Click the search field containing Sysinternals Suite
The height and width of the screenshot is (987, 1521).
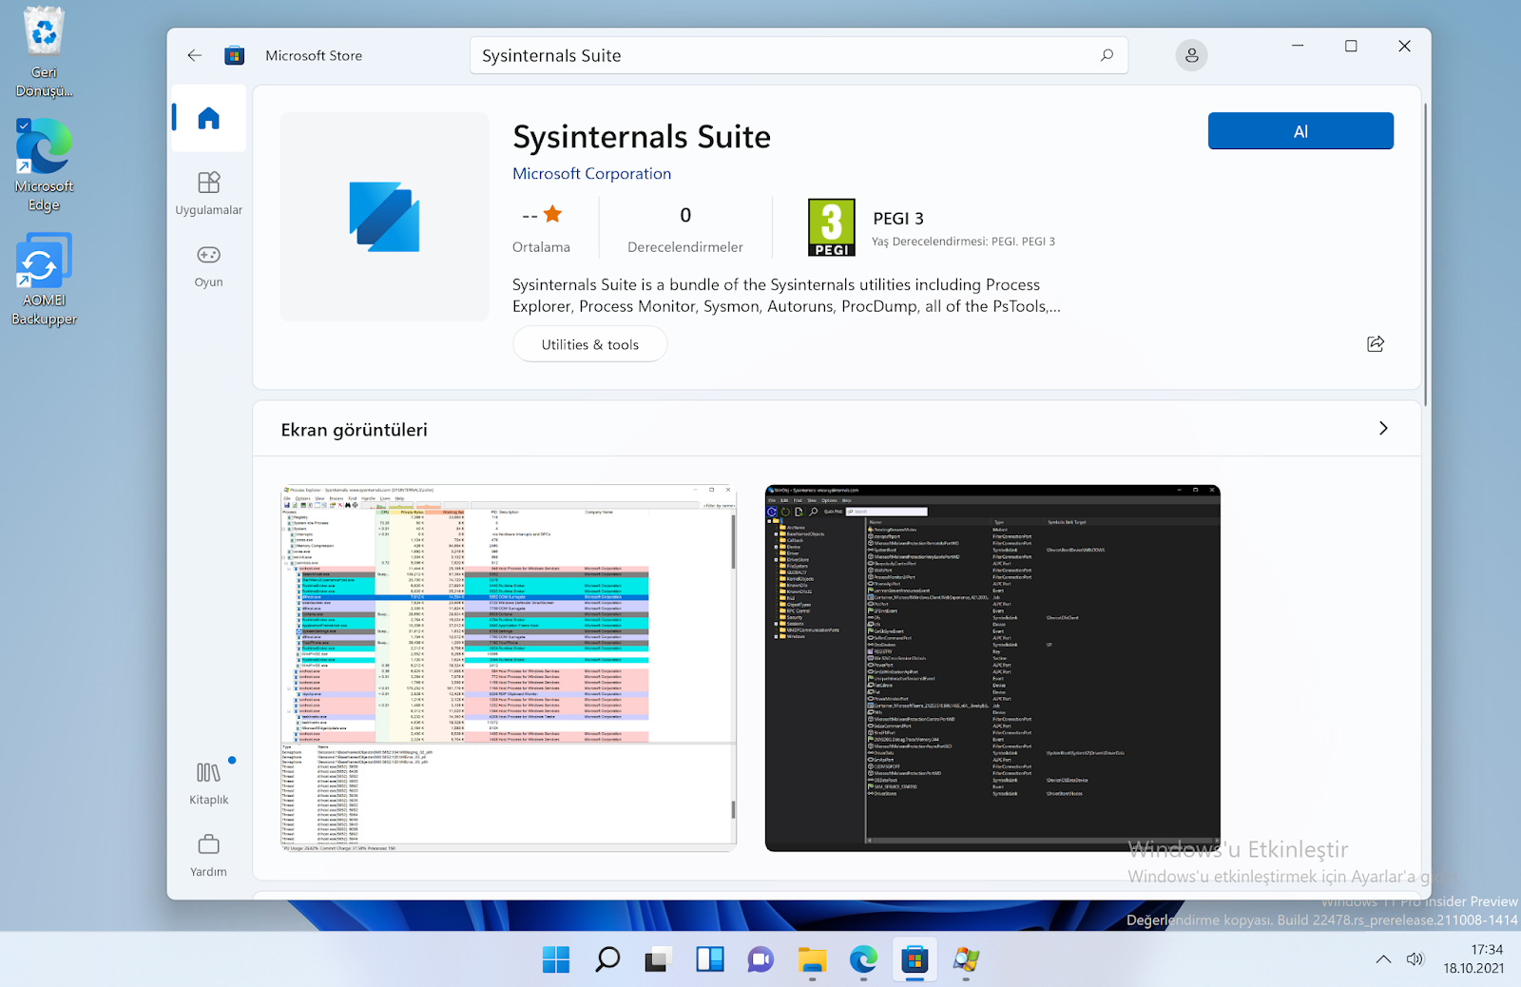point(799,55)
